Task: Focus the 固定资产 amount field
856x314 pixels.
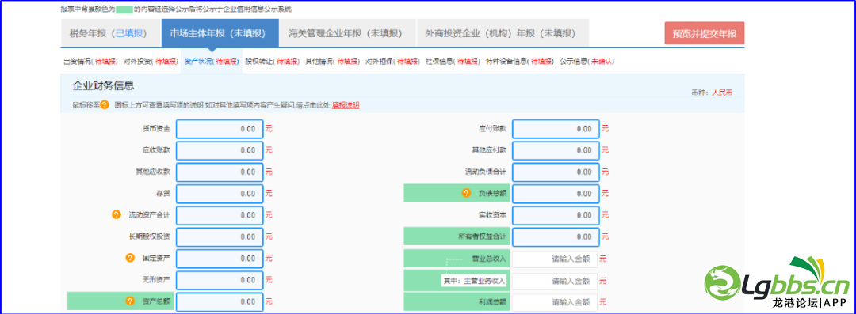Action: tap(220, 259)
